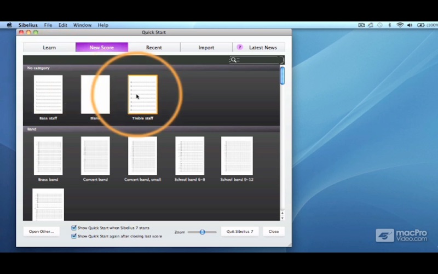Open the Sibelius application menu
The height and width of the screenshot is (274, 438).
click(x=28, y=25)
